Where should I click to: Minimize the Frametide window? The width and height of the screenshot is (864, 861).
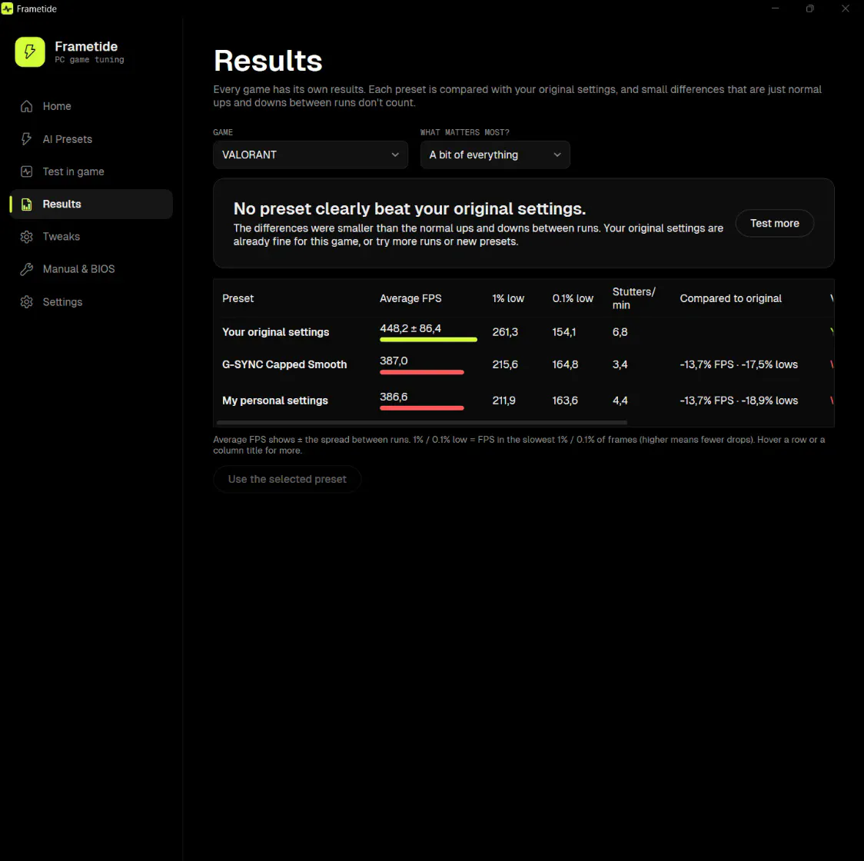click(x=776, y=8)
